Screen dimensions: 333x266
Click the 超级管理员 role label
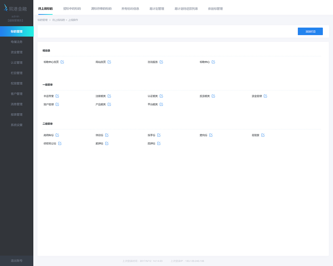click(15, 20)
